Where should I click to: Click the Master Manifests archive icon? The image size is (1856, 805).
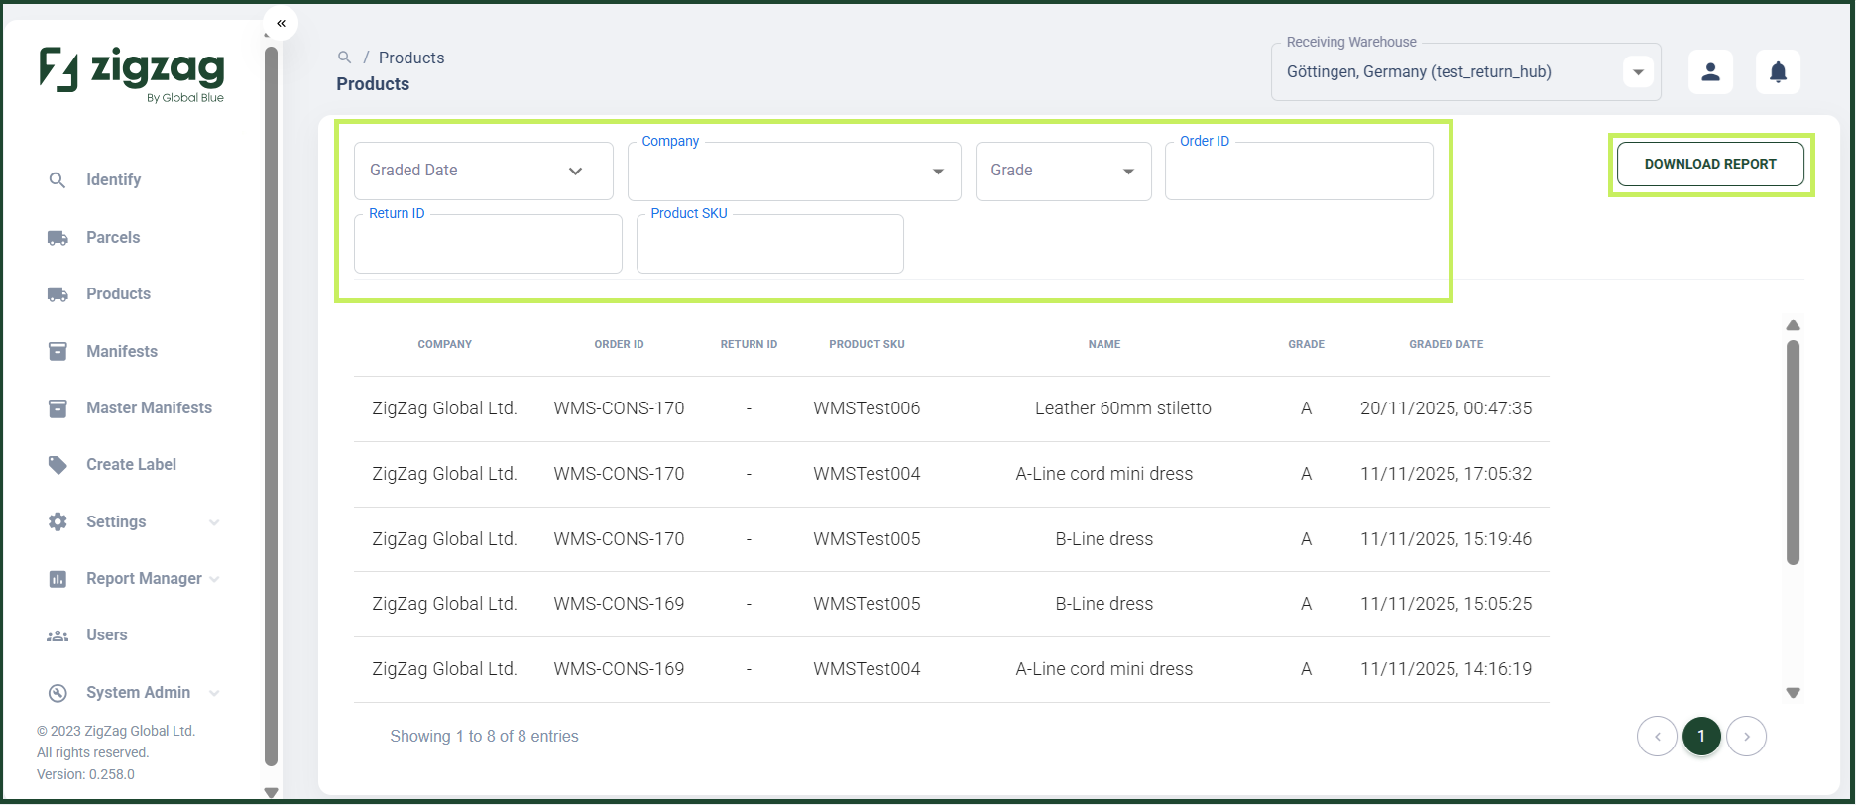58,408
